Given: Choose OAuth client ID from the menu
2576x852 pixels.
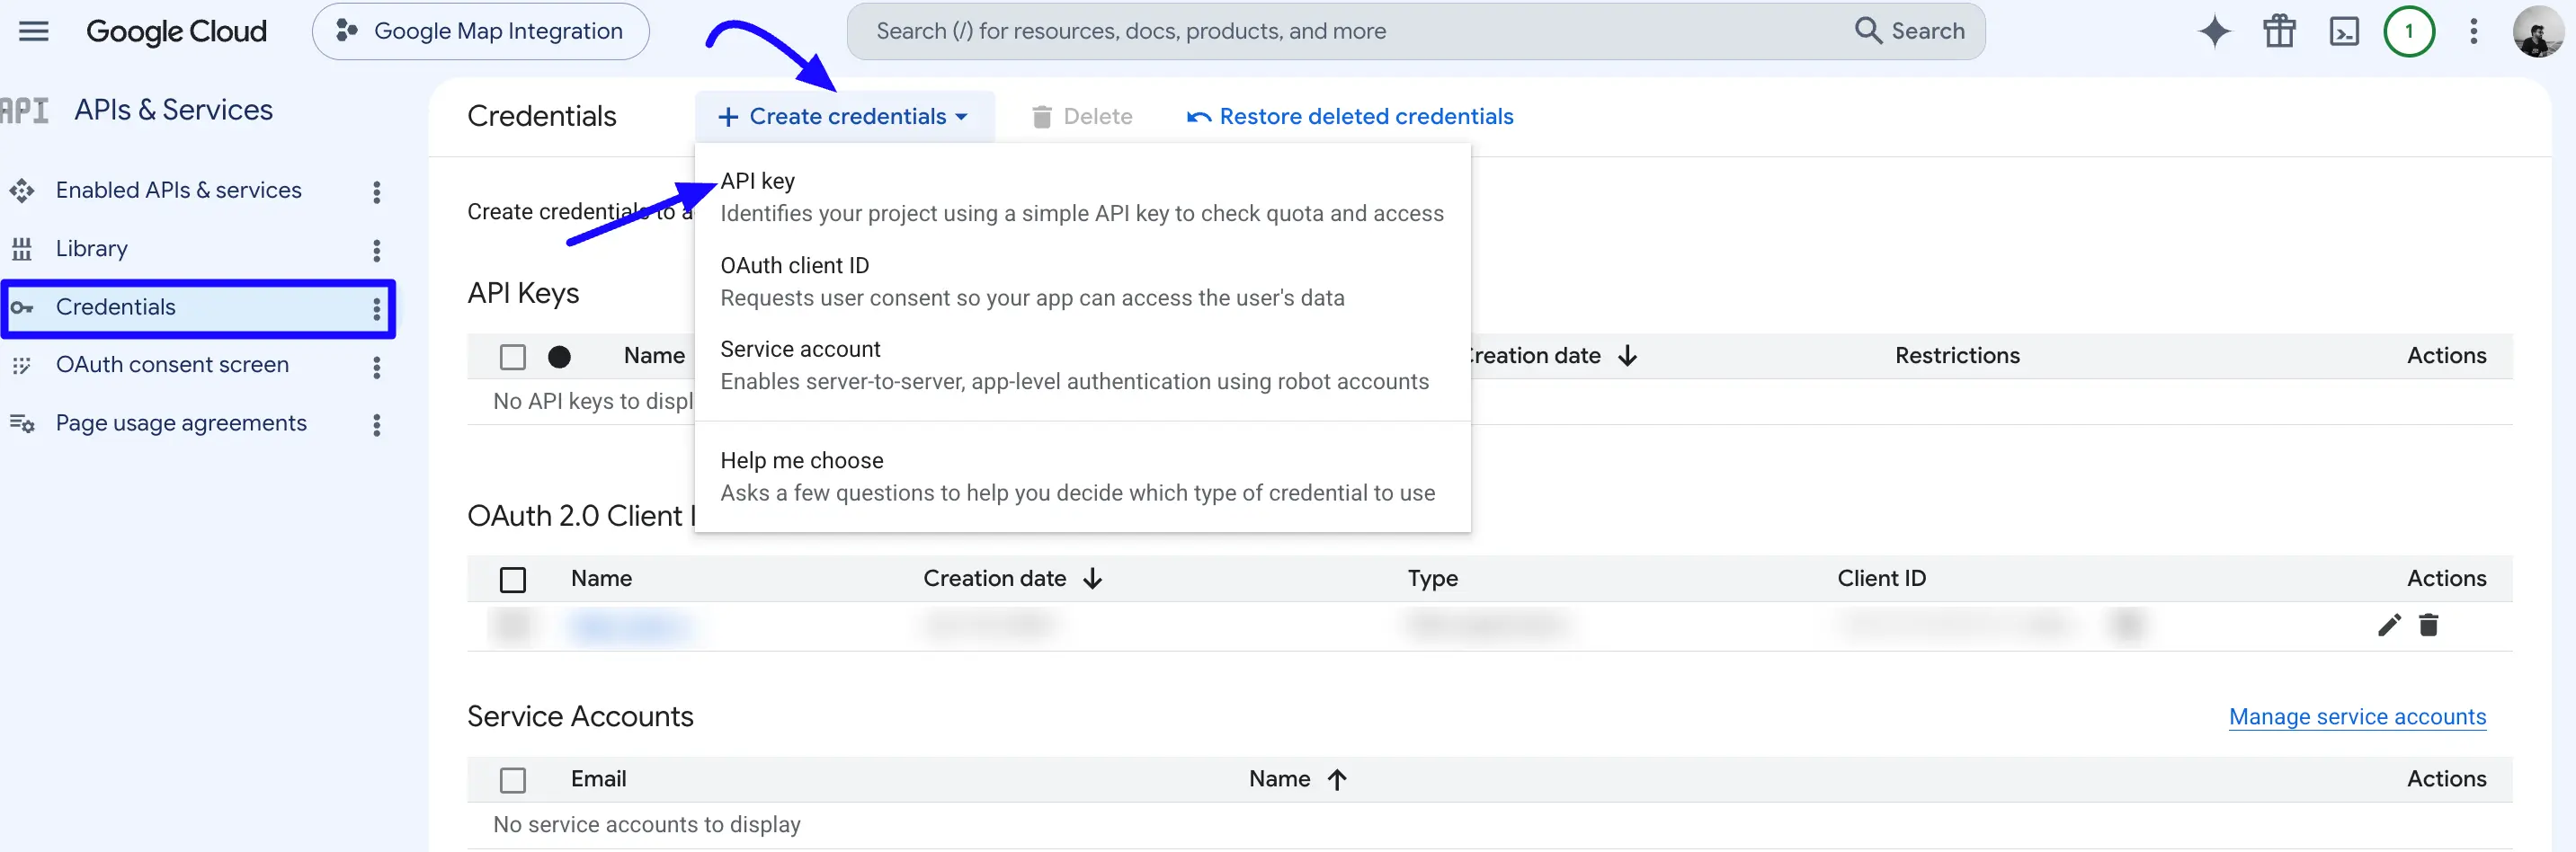Looking at the screenshot, I should [x=1082, y=282].
